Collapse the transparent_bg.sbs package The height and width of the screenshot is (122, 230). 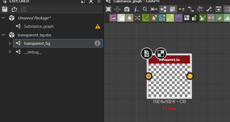tap(4, 35)
